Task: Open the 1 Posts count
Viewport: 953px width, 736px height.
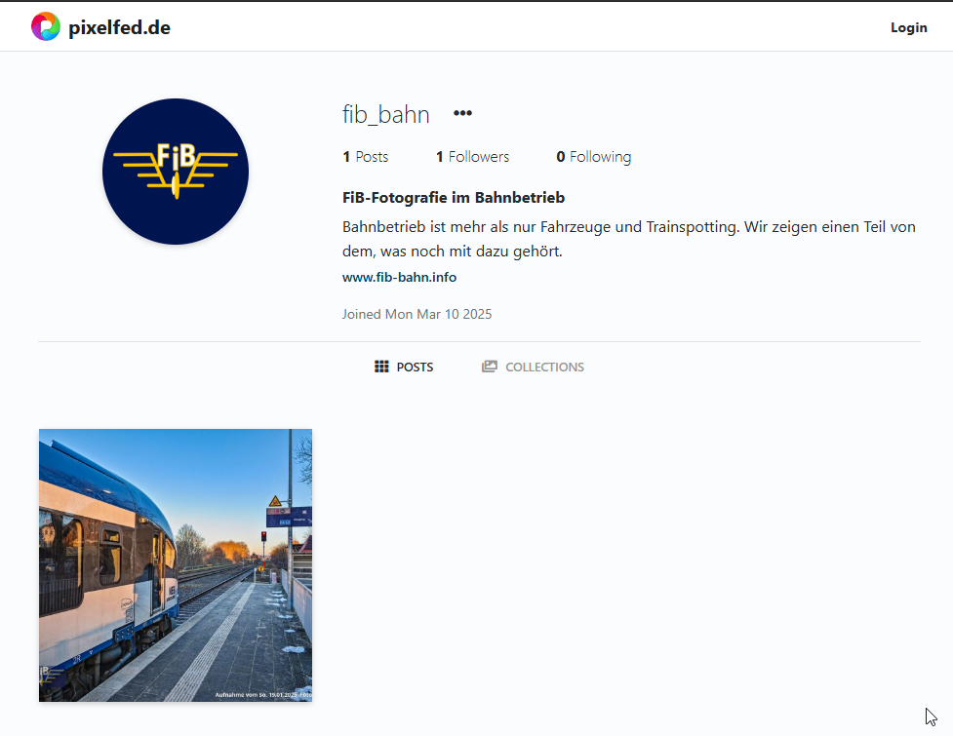Action: click(365, 157)
